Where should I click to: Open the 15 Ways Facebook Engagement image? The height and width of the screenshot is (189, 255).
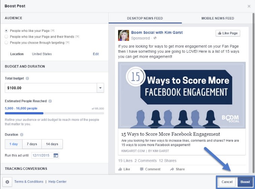(182, 95)
